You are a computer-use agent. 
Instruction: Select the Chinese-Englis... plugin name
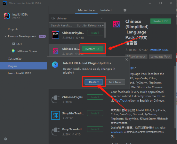73,97
